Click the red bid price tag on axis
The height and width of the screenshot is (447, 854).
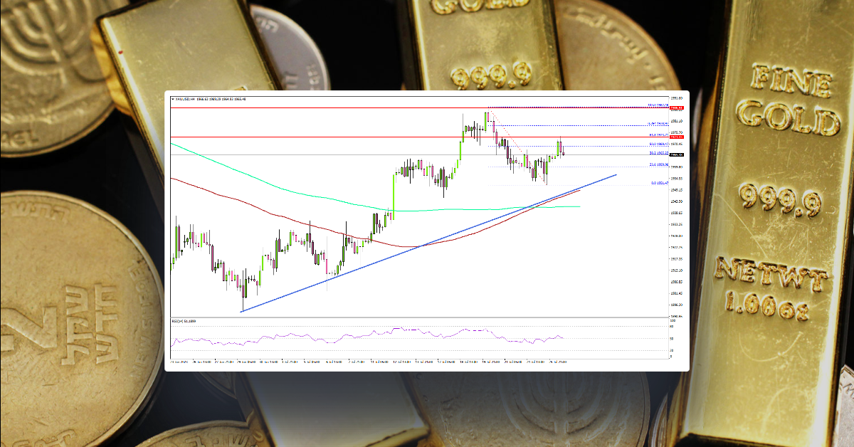(675, 137)
